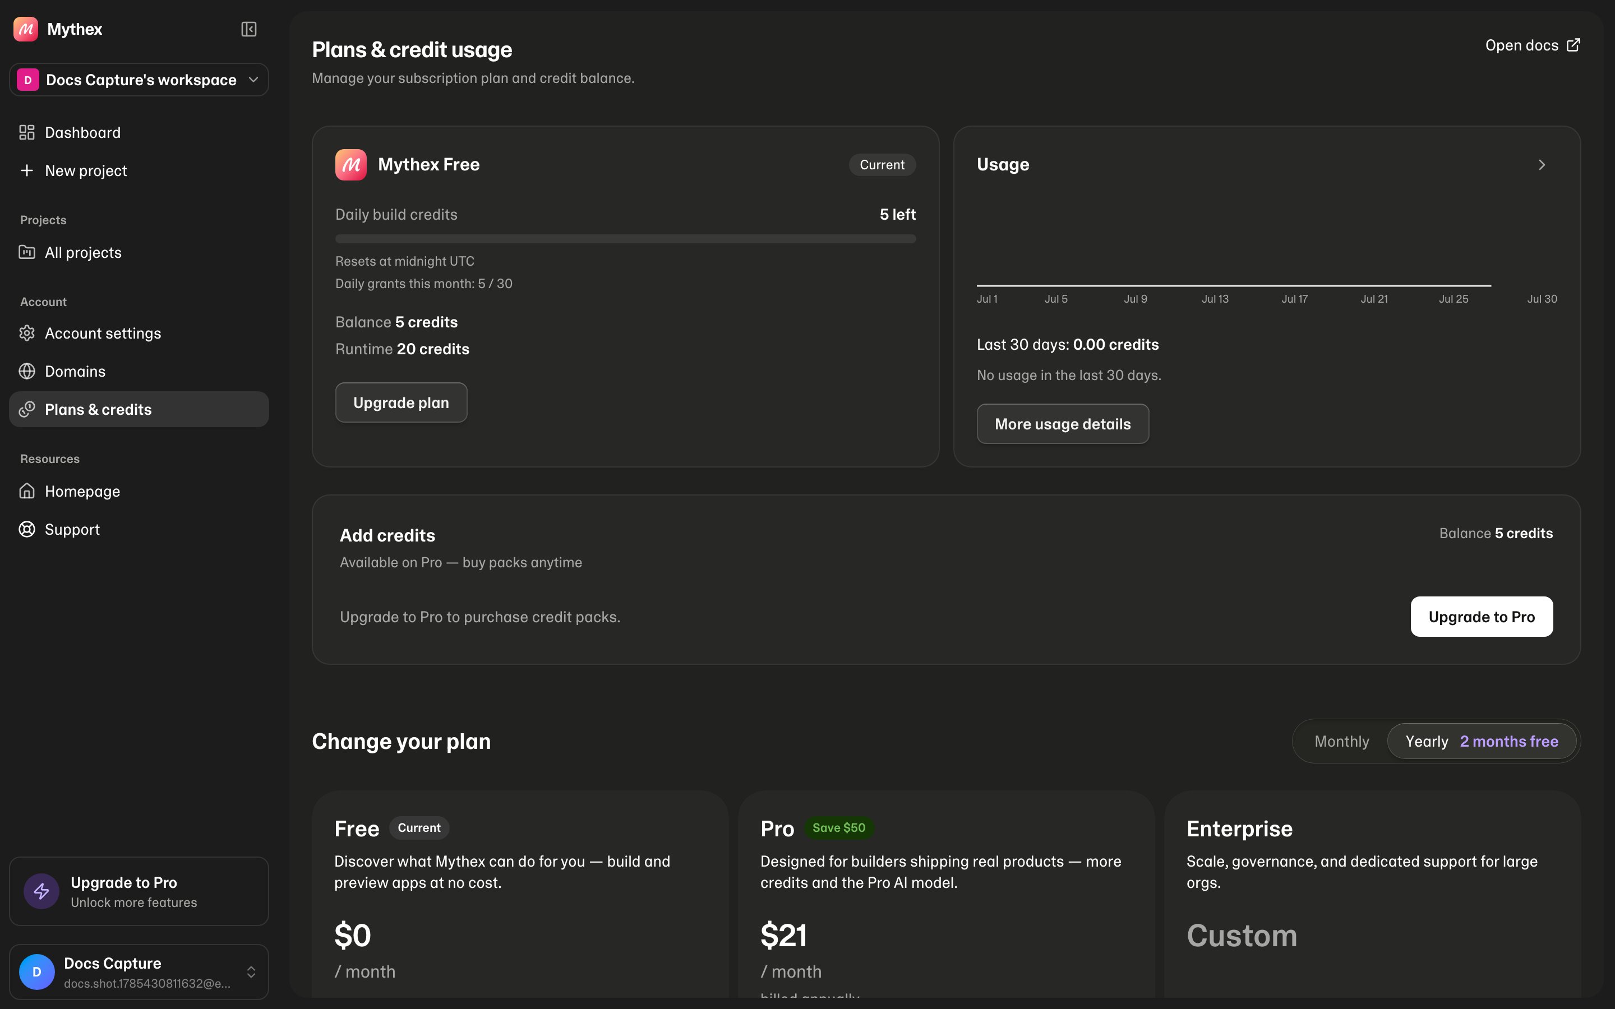Click the account email under Docs Capture
This screenshot has height=1009, width=1615.
(147, 984)
